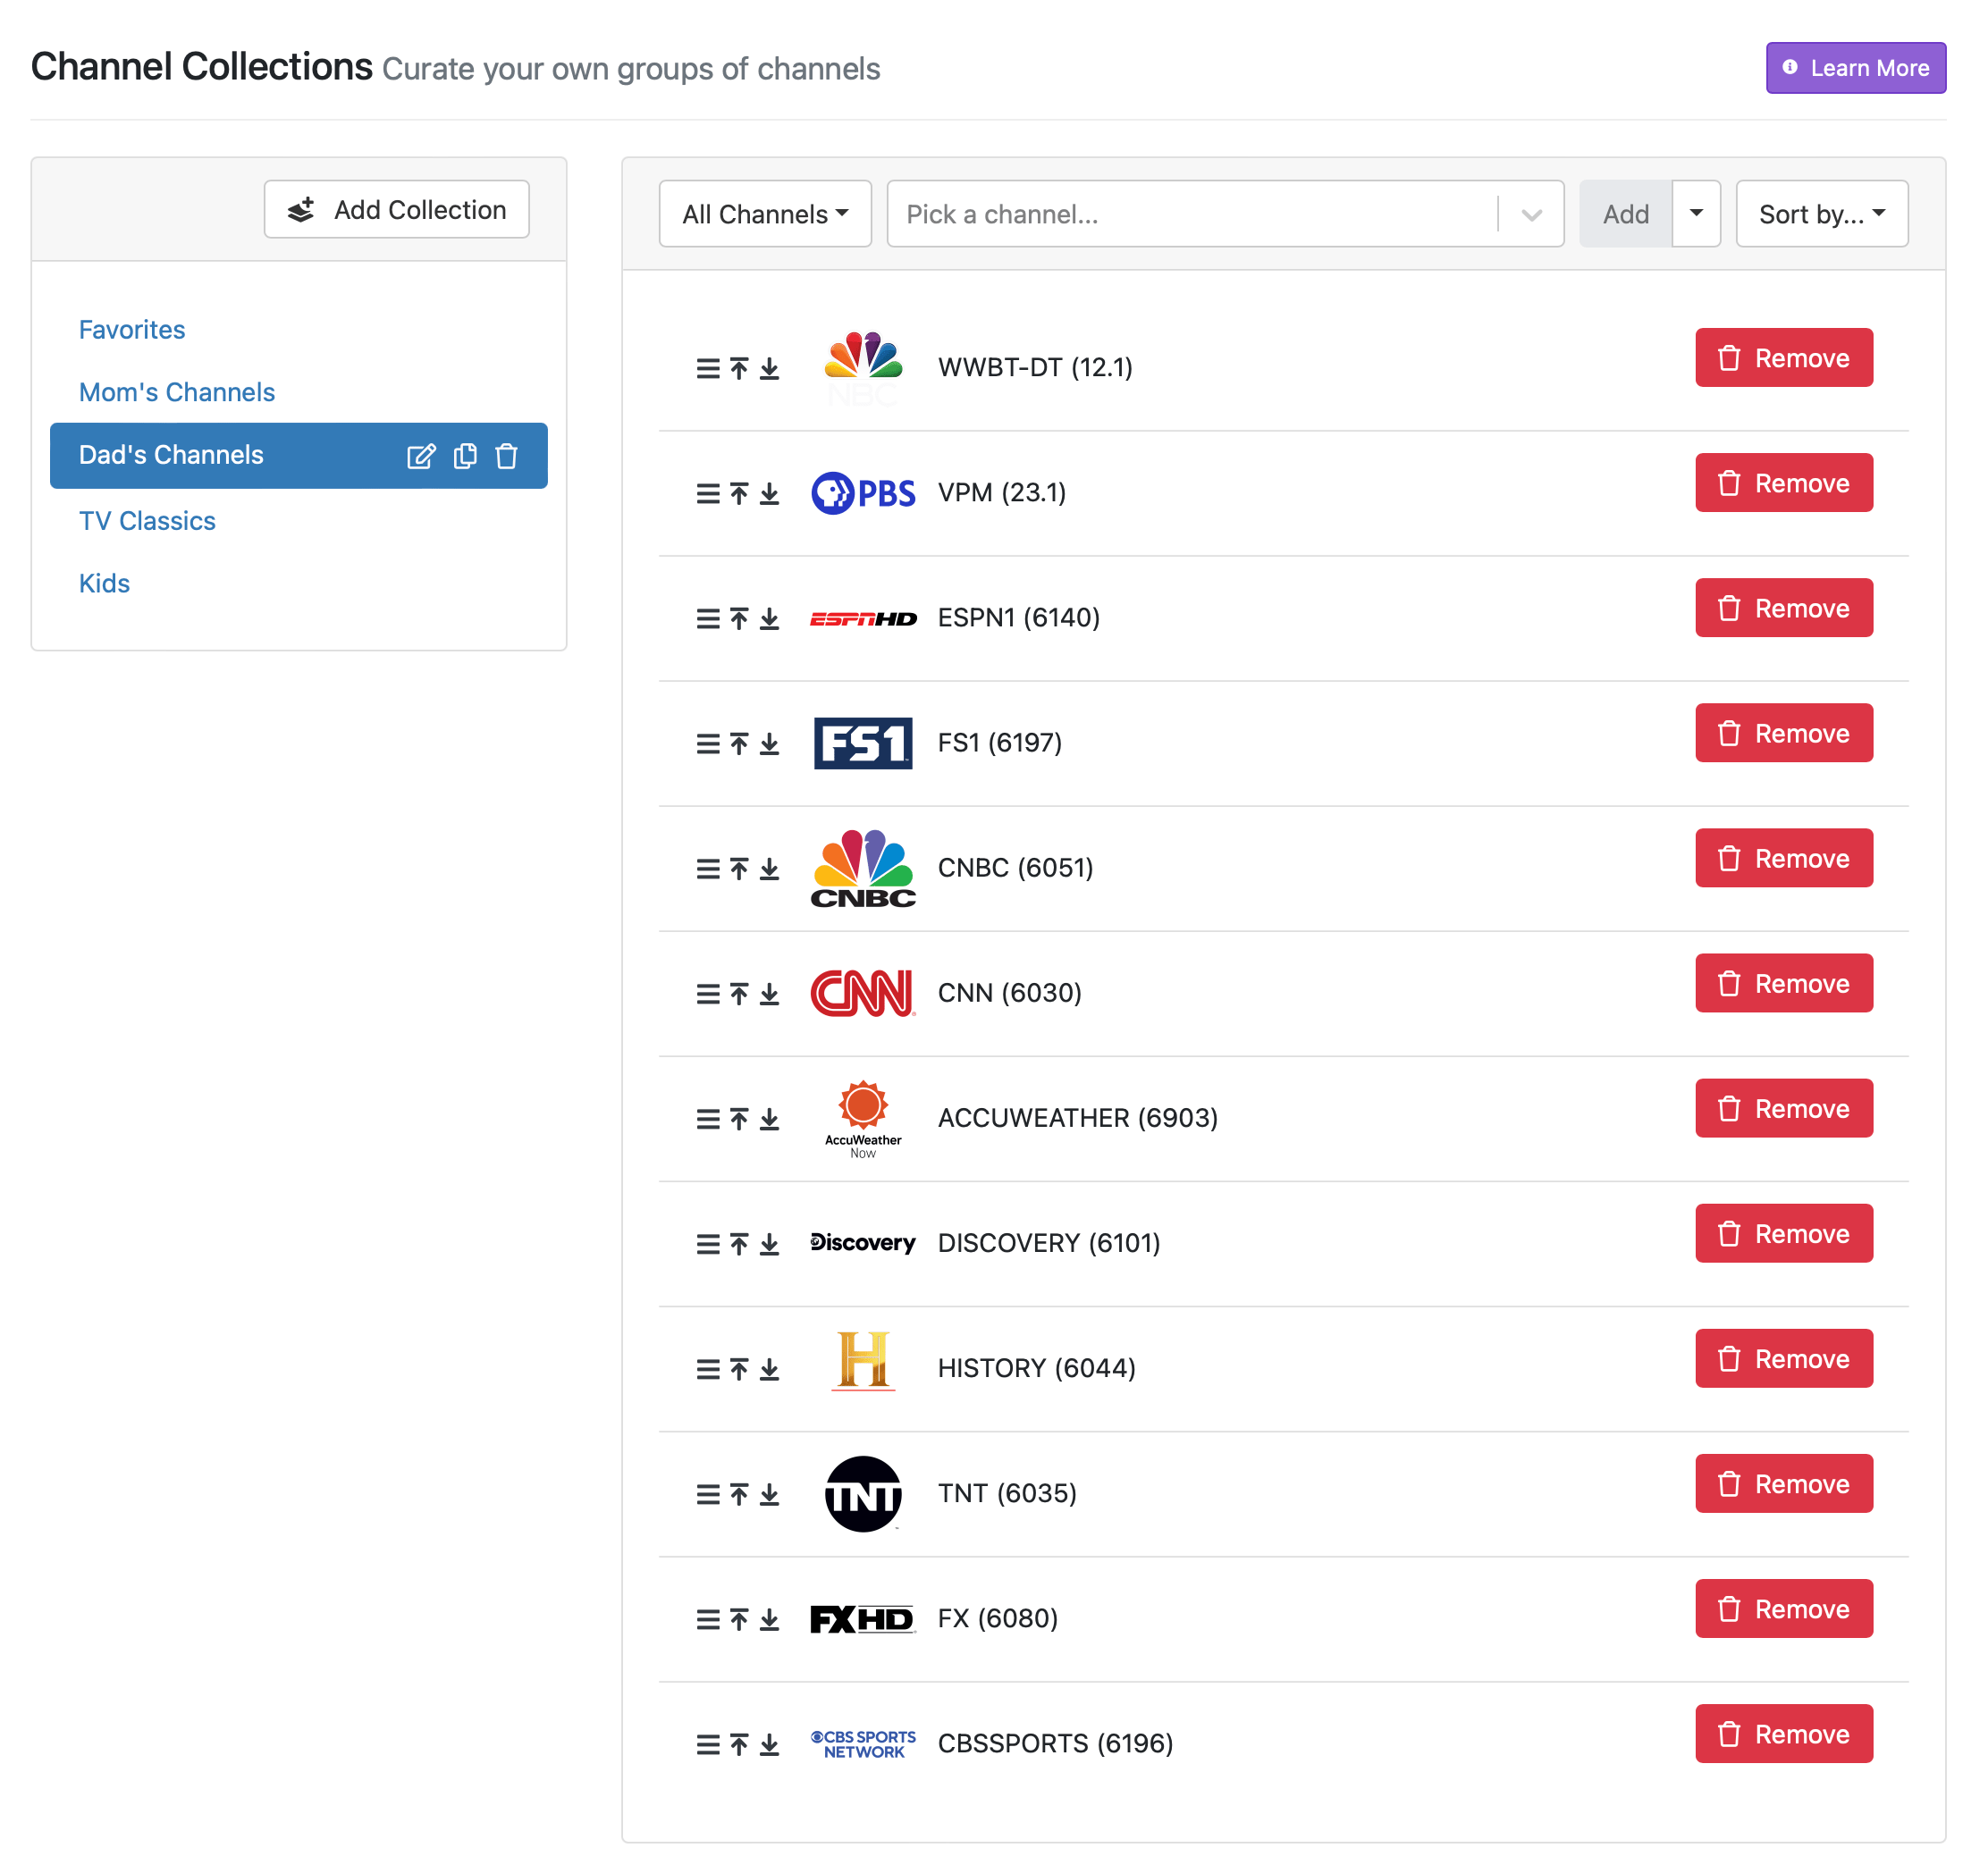This screenshot has width=1988, height=1873.
Task: Remove CNBC from Dad's Channels
Action: point(1784,858)
